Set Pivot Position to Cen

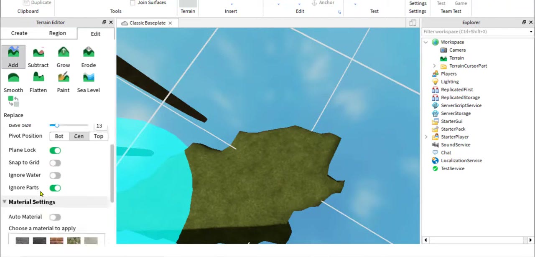[79, 136]
